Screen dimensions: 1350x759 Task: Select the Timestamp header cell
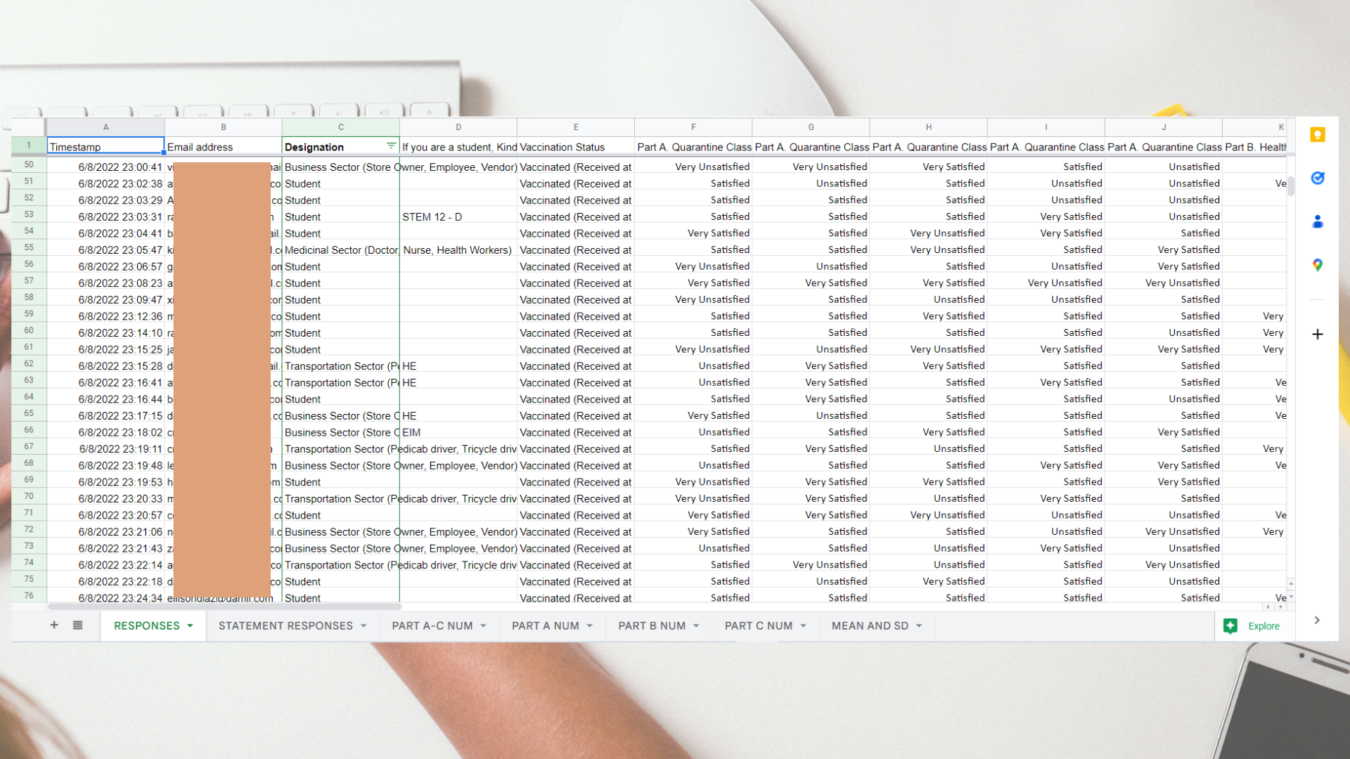[x=105, y=146]
